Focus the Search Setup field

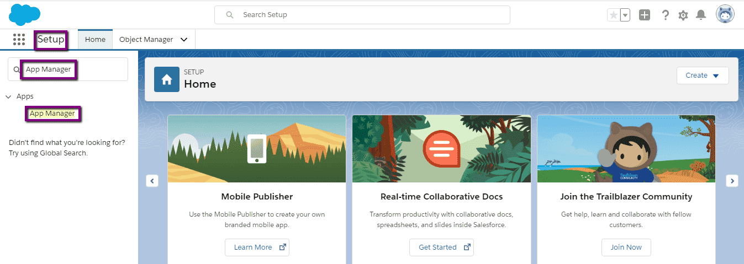click(x=362, y=15)
